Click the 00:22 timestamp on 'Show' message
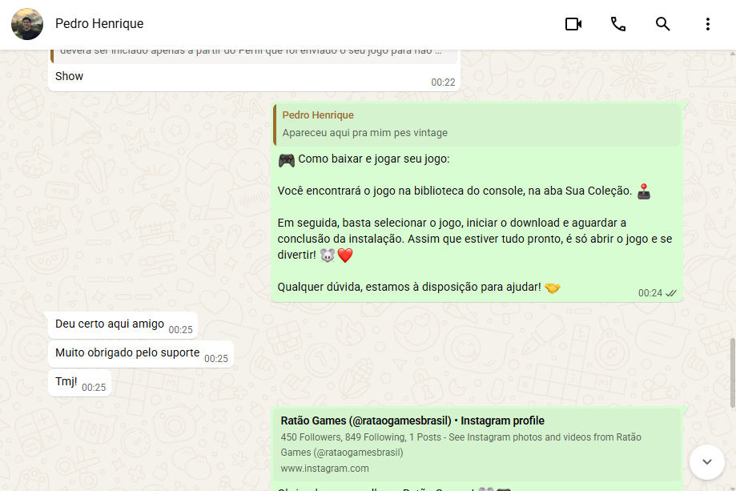 pos(443,83)
